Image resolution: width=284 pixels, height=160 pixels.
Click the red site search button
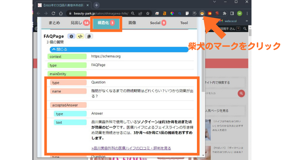241,93
